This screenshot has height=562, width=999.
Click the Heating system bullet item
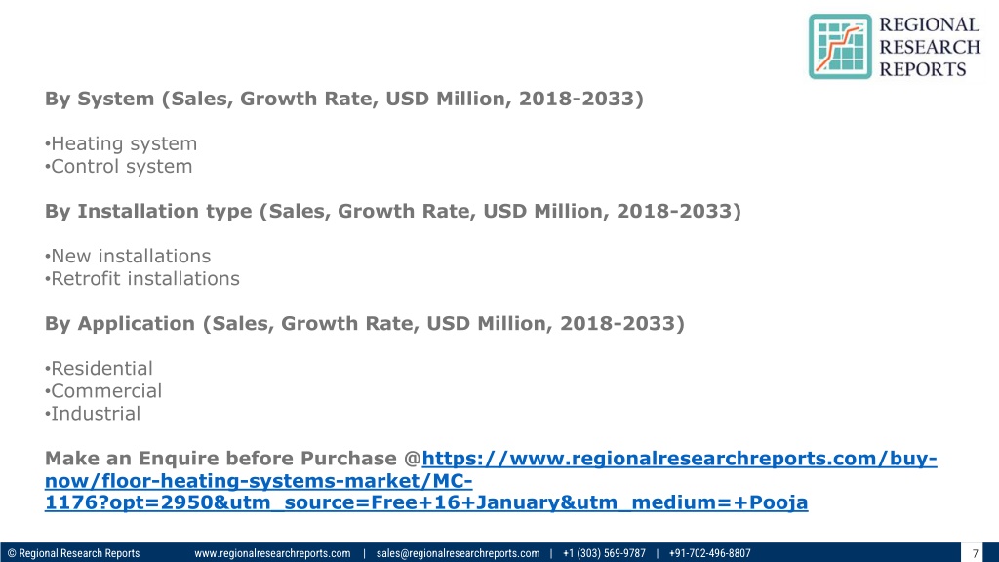click(121, 143)
